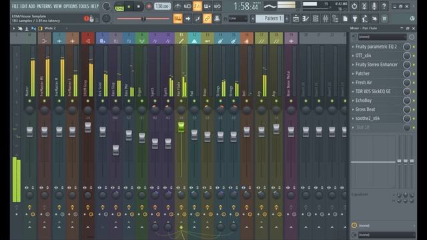
Task: Click the Bell track 16 header icon
Action: coord(246,41)
